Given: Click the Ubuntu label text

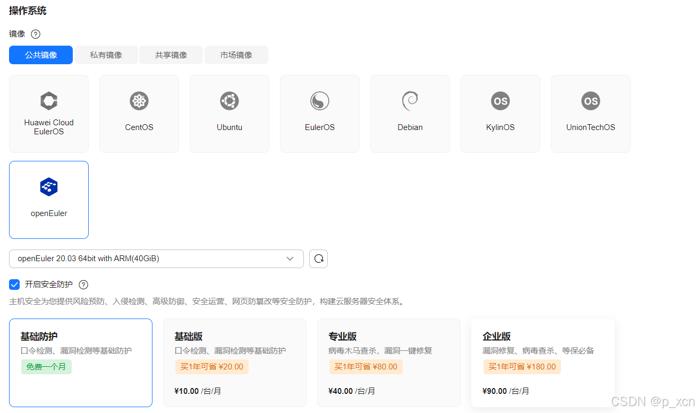Looking at the screenshot, I should click(229, 127).
